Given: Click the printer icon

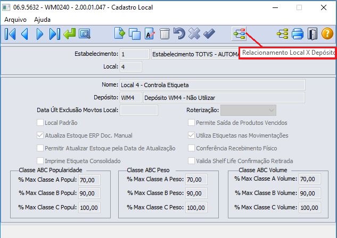Looking at the screenshot, I should pos(298,34).
